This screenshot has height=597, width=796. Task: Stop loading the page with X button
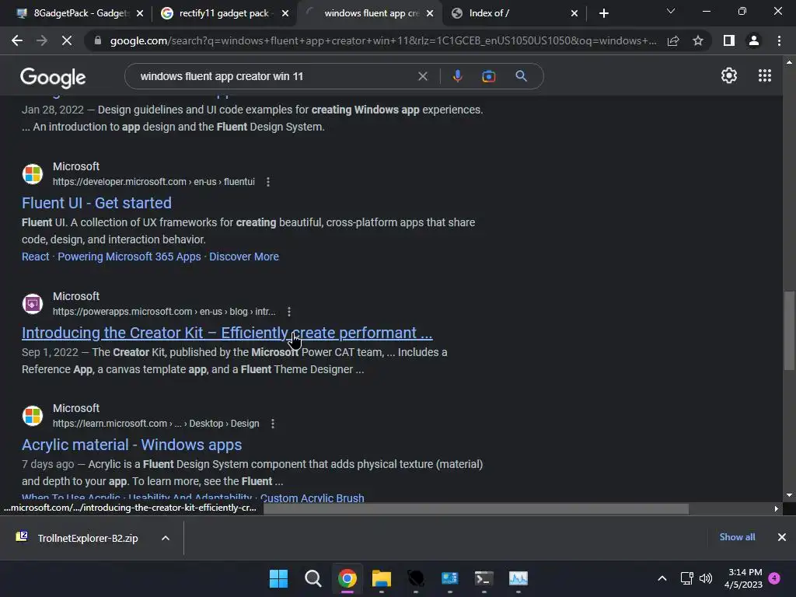click(x=67, y=40)
